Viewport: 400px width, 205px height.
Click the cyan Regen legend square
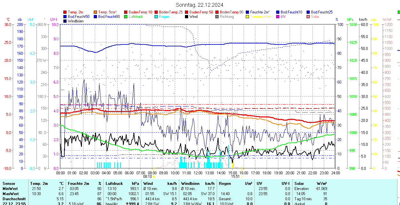[156, 17]
